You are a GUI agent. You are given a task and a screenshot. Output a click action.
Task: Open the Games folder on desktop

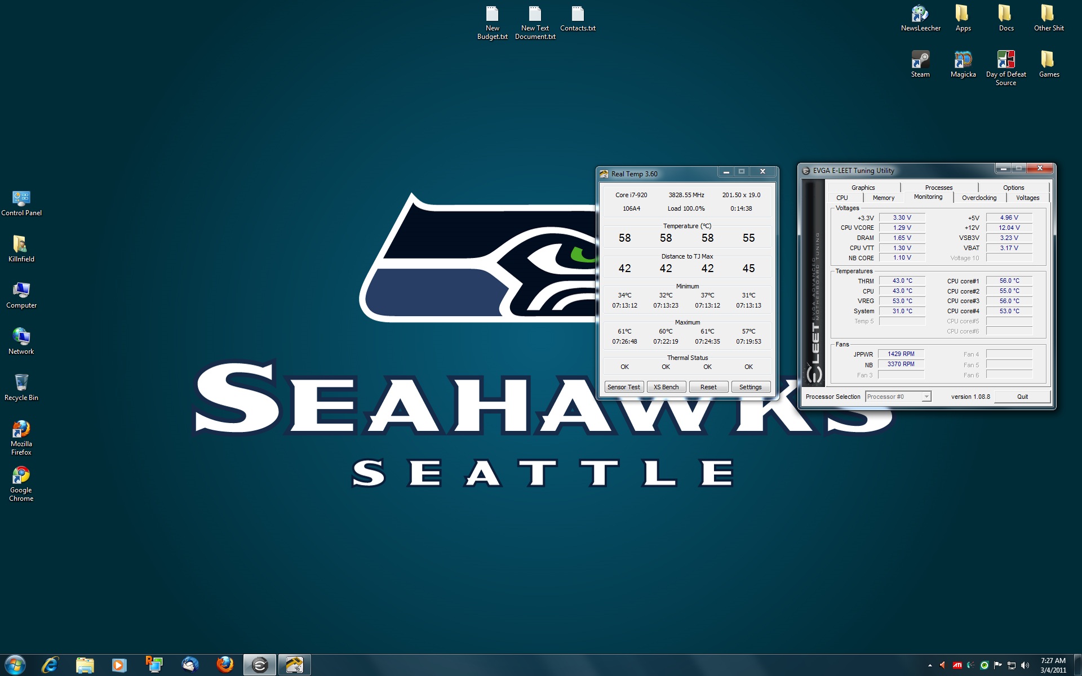[x=1049, y=64]
